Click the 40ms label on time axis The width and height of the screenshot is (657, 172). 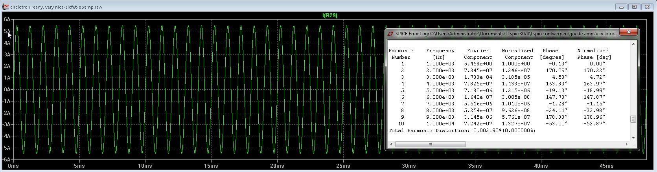[x=541, y=166]
